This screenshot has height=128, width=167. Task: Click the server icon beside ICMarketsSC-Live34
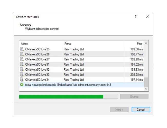tap(22, 80)
